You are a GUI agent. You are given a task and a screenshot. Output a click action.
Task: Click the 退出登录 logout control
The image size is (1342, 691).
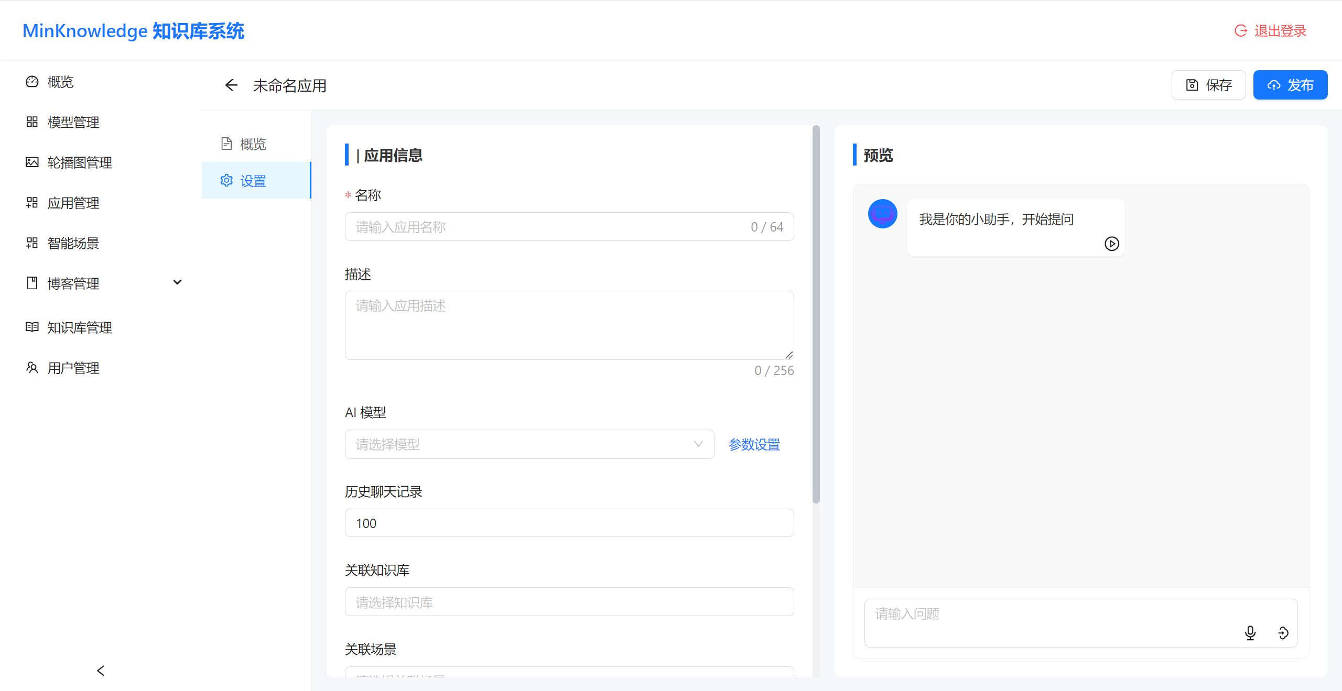point(1279,30)
